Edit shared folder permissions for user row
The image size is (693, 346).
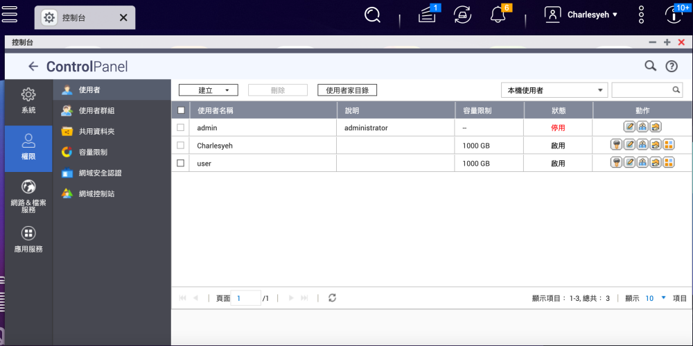point(656,162)
